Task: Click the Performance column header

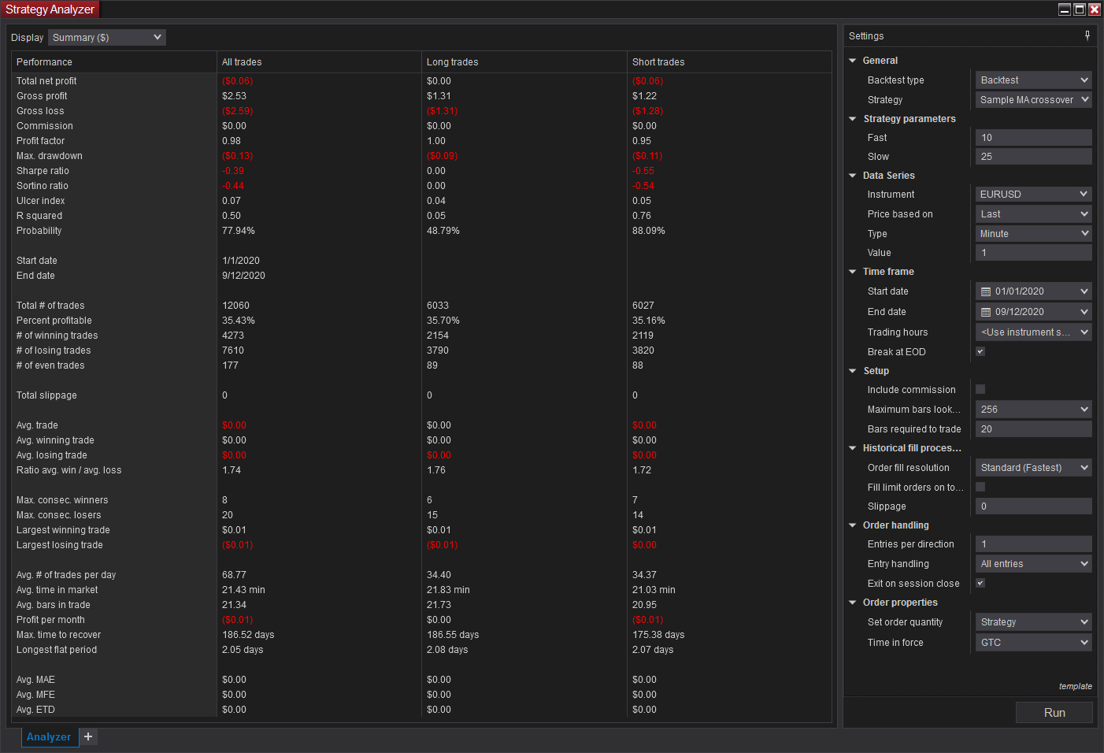Action: coord(114,62)
